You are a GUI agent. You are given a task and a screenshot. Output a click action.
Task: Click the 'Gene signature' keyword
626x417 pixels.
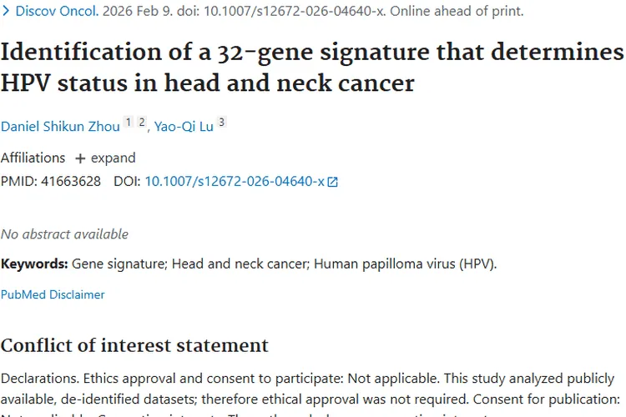coord(120,264)
